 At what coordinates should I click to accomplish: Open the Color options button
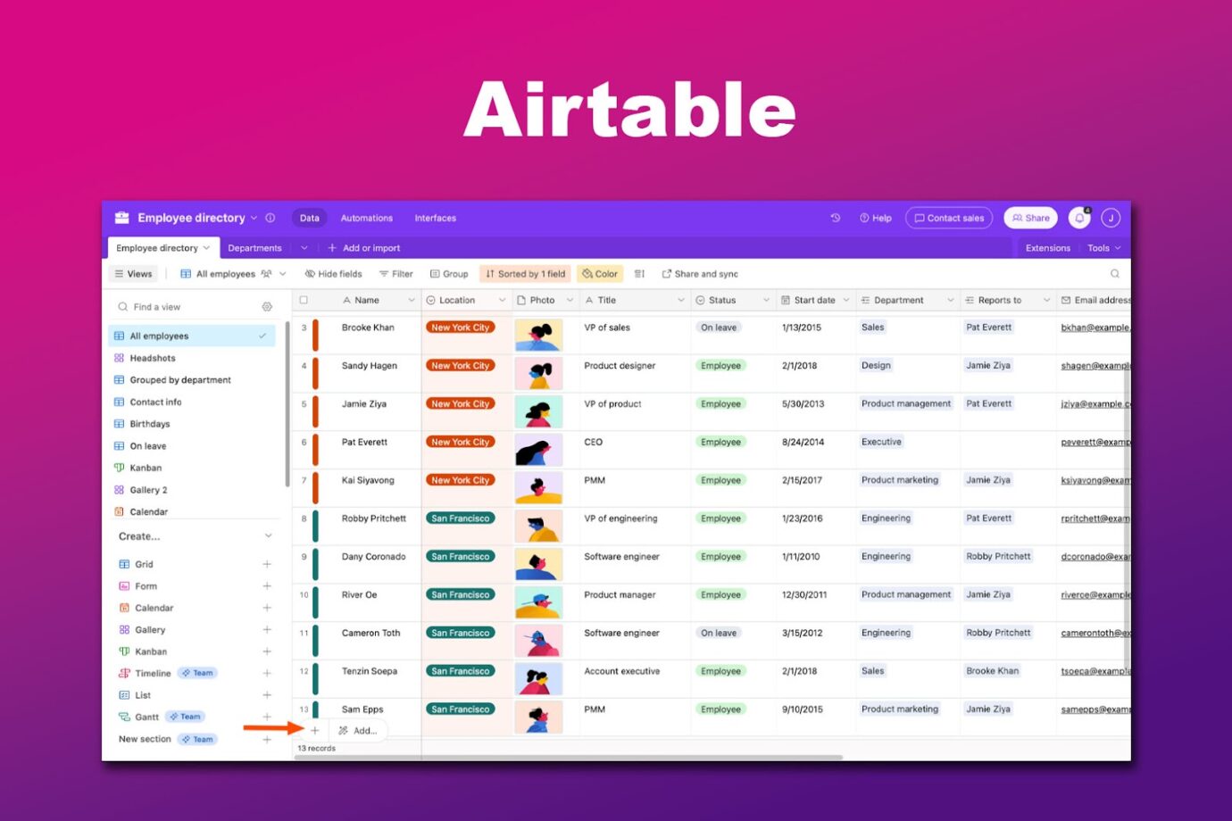600,274
